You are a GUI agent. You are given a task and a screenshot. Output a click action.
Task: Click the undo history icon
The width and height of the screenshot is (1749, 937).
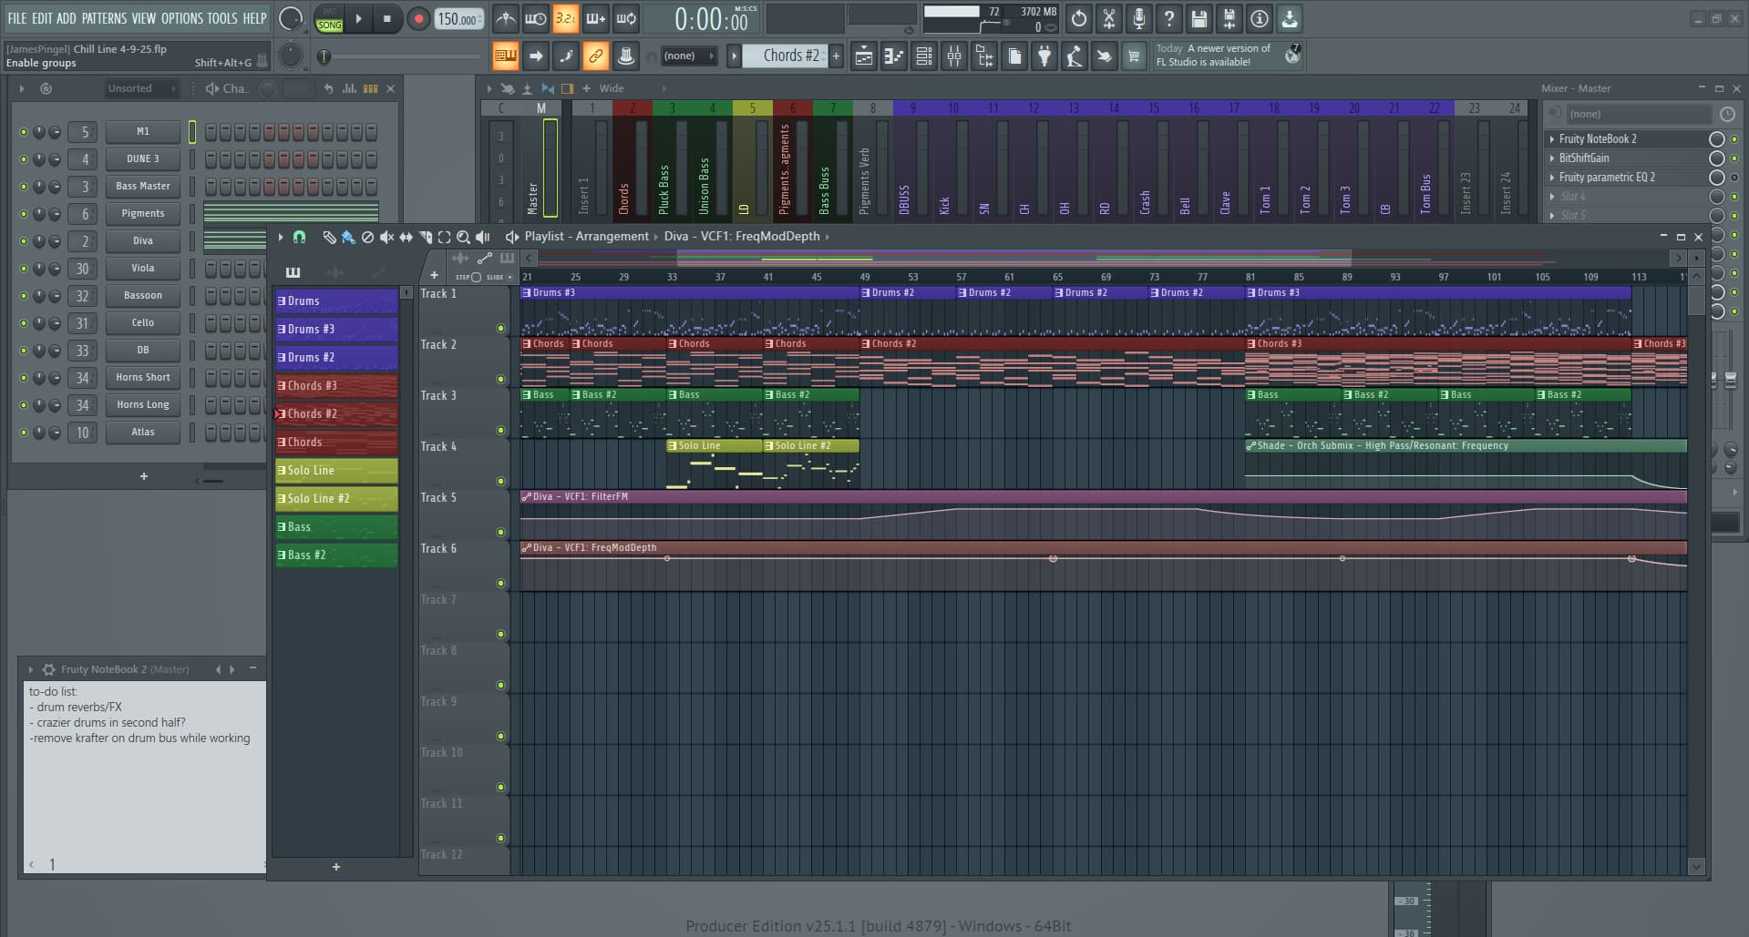1079,18
